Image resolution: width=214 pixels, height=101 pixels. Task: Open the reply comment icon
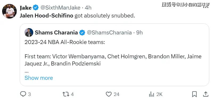pyautogui.click(x=23, y=94)
